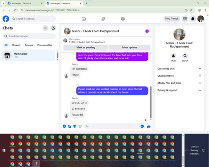Expand Customize chat section
The image size is (209, 167).
click(179, 68)
